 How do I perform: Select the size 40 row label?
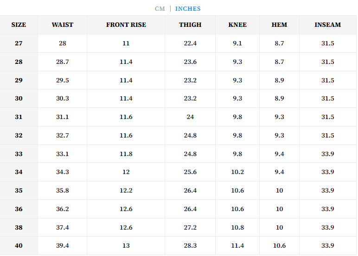(19, 246)
